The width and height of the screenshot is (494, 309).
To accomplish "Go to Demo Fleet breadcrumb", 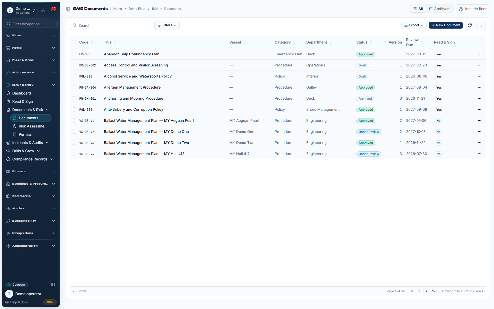I will 137,9.
